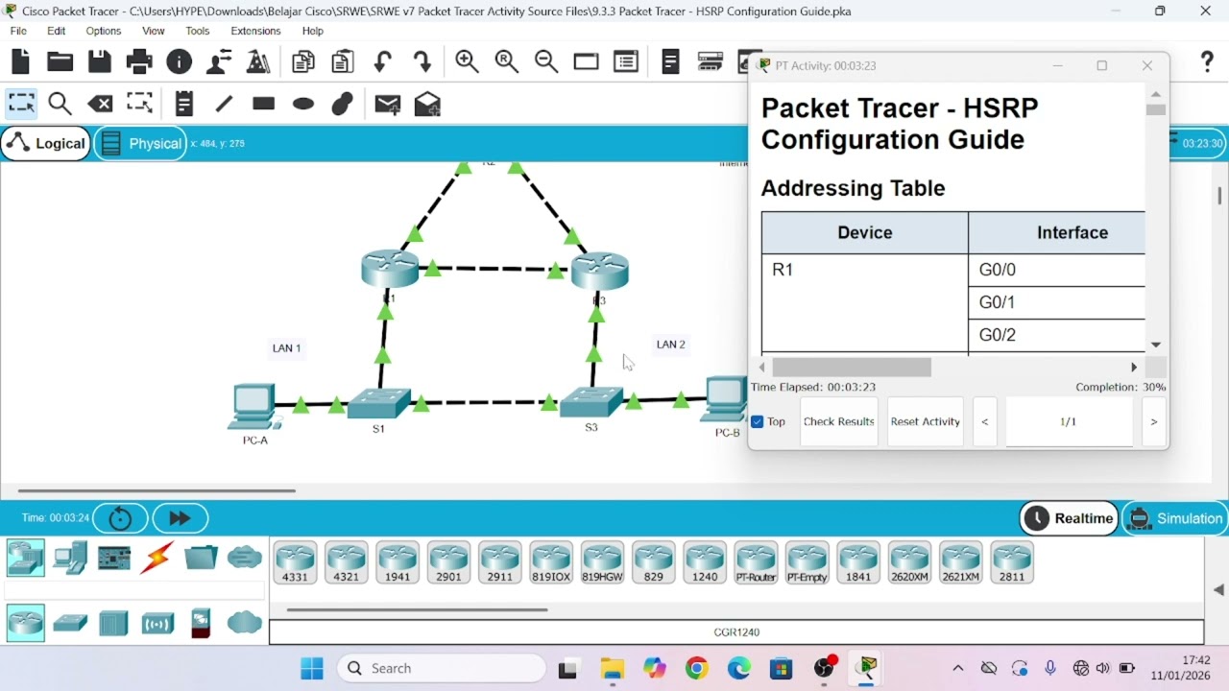This screenshot has height=691, width=1229.
Task: Choose the Delete tool
Action: 100,104
